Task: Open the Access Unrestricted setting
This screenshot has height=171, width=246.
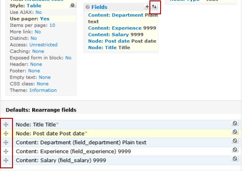Action: (x=43, y=45)
